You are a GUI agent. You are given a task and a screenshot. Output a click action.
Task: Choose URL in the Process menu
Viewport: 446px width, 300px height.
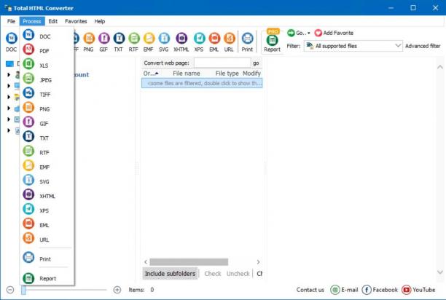click(47, 240)
